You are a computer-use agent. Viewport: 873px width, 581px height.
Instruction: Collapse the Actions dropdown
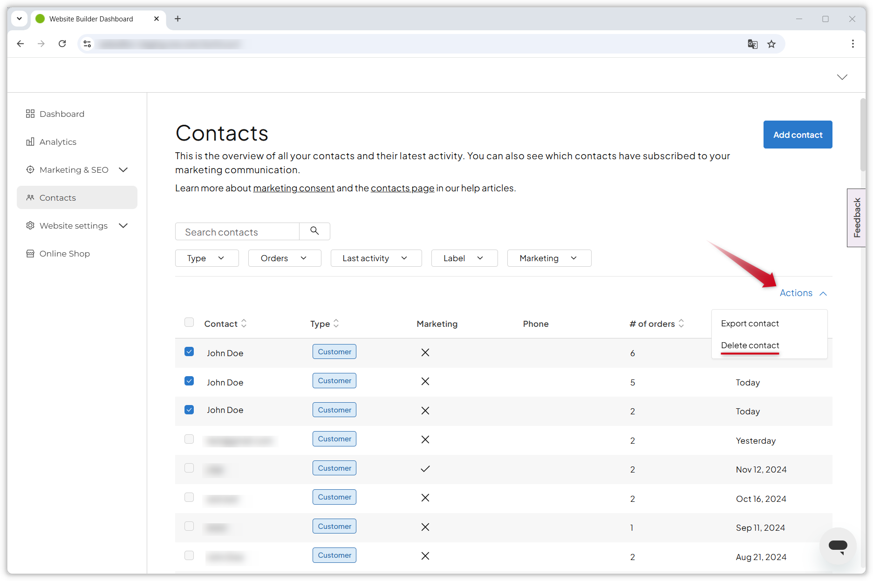pos(803,293)
